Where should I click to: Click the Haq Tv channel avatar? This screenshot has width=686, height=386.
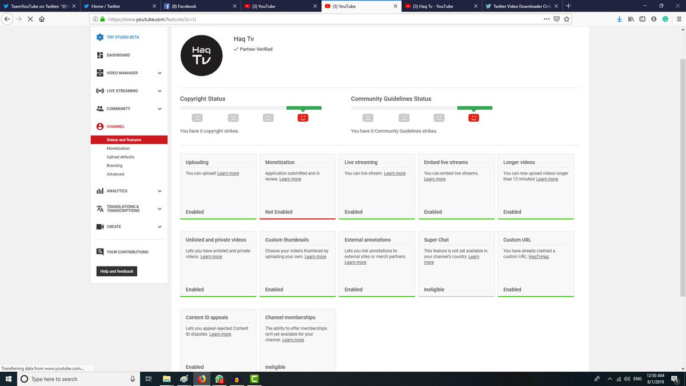pos(202,55)
